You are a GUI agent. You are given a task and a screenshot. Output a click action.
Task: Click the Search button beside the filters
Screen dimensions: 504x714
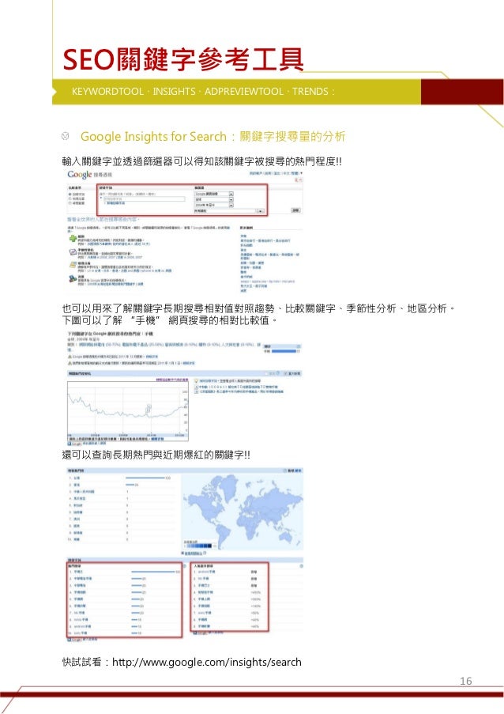point(295,210)
